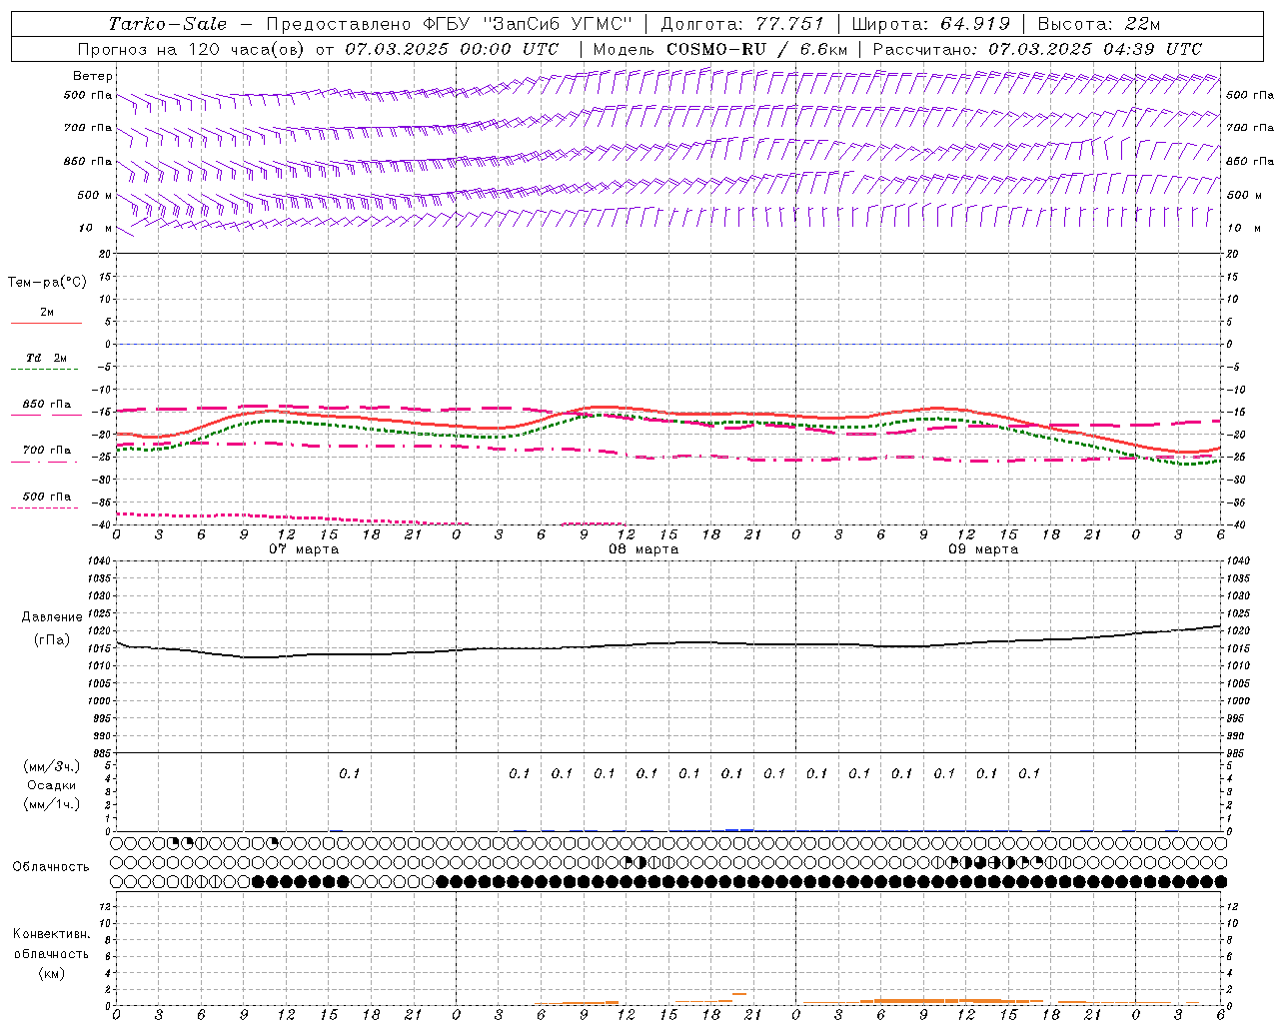Click the (гПа) unit label under Давление
Screen dimensions: 1279x1023
52,639
